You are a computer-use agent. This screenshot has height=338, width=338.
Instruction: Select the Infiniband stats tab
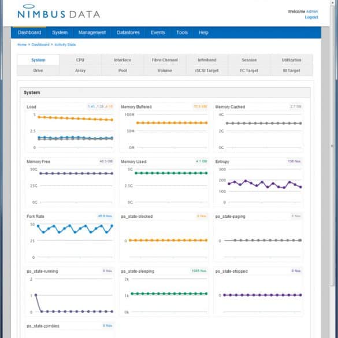click(x=207, y=60)
